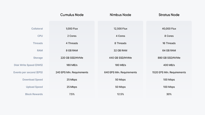Select the 1,000 Flux collateral cell
Viewport: 205px width, 115px height.
point(72,29)
